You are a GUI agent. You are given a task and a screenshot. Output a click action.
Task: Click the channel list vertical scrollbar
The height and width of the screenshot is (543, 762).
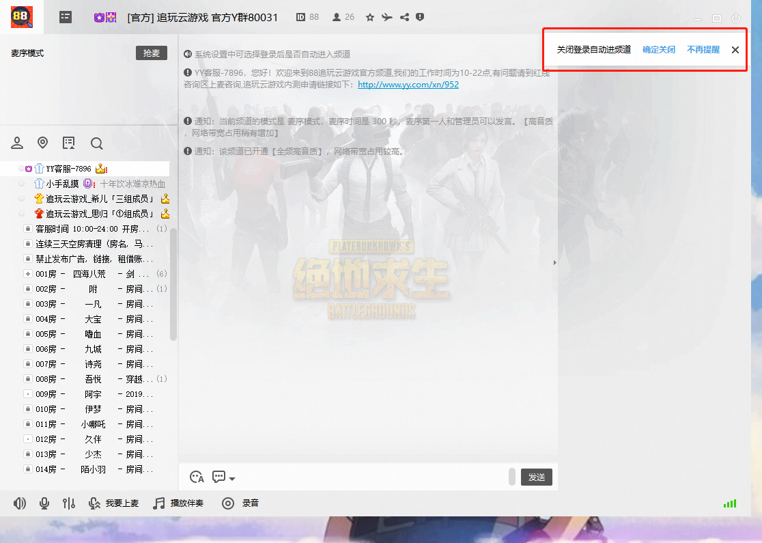click(173, 284)
